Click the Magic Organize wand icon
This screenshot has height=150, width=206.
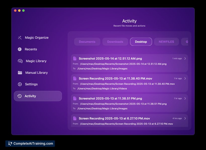[20, 38]
